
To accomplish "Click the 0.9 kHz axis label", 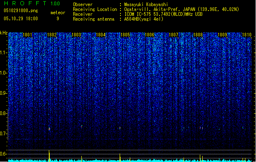I will pyautogui.click(x=4, y=93).
